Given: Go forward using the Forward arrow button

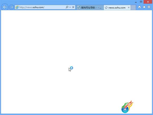Looking at the screenshot, I should point(11,7).
